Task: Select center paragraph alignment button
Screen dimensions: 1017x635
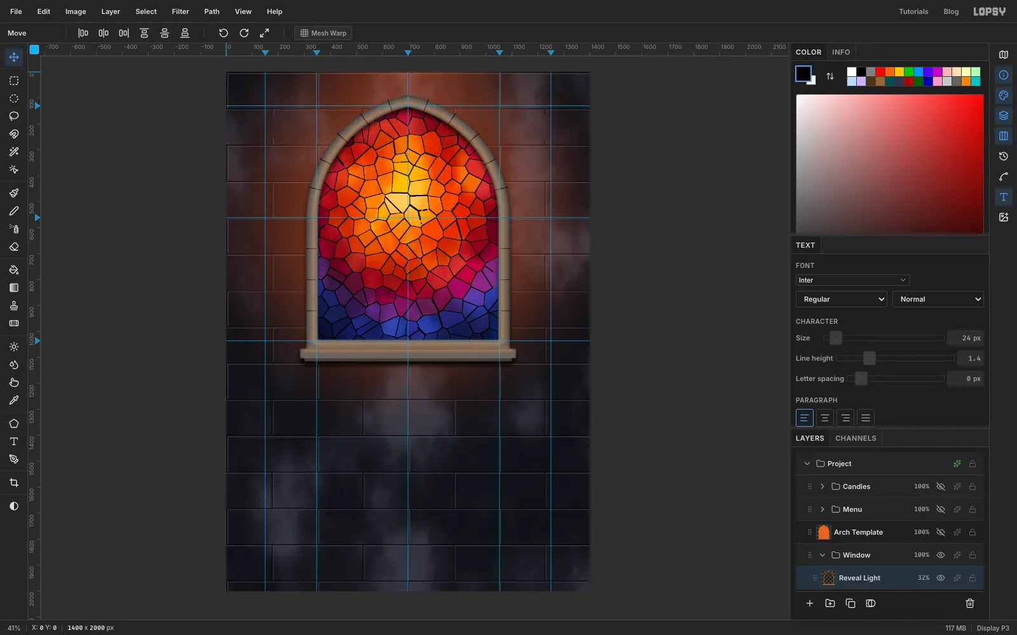Action: click(824, 418)
